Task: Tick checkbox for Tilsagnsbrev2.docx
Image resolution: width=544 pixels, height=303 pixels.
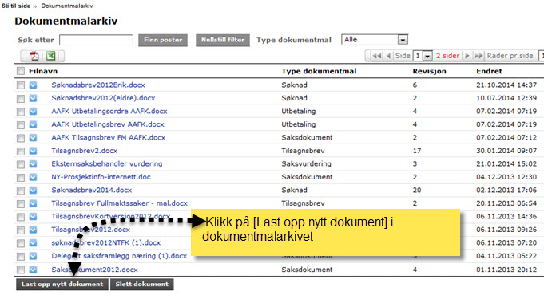Action: [21, 151]
